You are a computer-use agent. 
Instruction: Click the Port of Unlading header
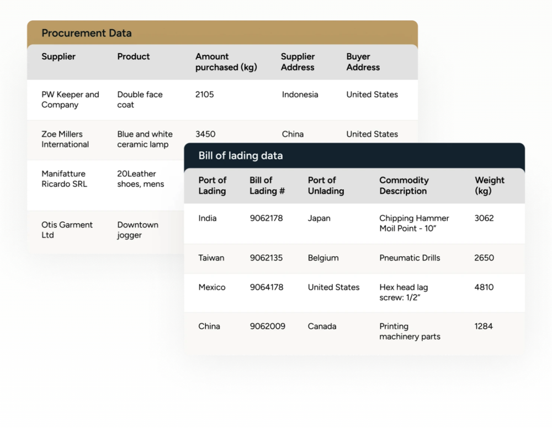point(326,186)
